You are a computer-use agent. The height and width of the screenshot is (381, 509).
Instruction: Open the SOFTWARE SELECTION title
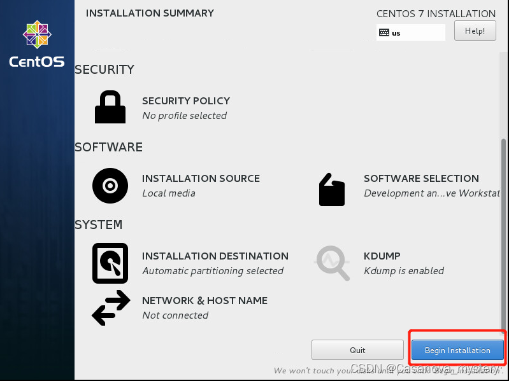pos(421,179)
